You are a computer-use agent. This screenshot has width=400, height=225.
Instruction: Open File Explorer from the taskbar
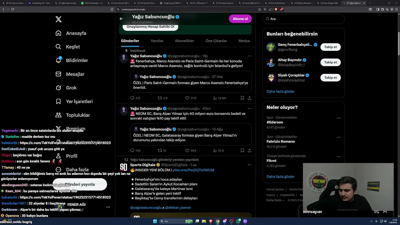point(204,221)
